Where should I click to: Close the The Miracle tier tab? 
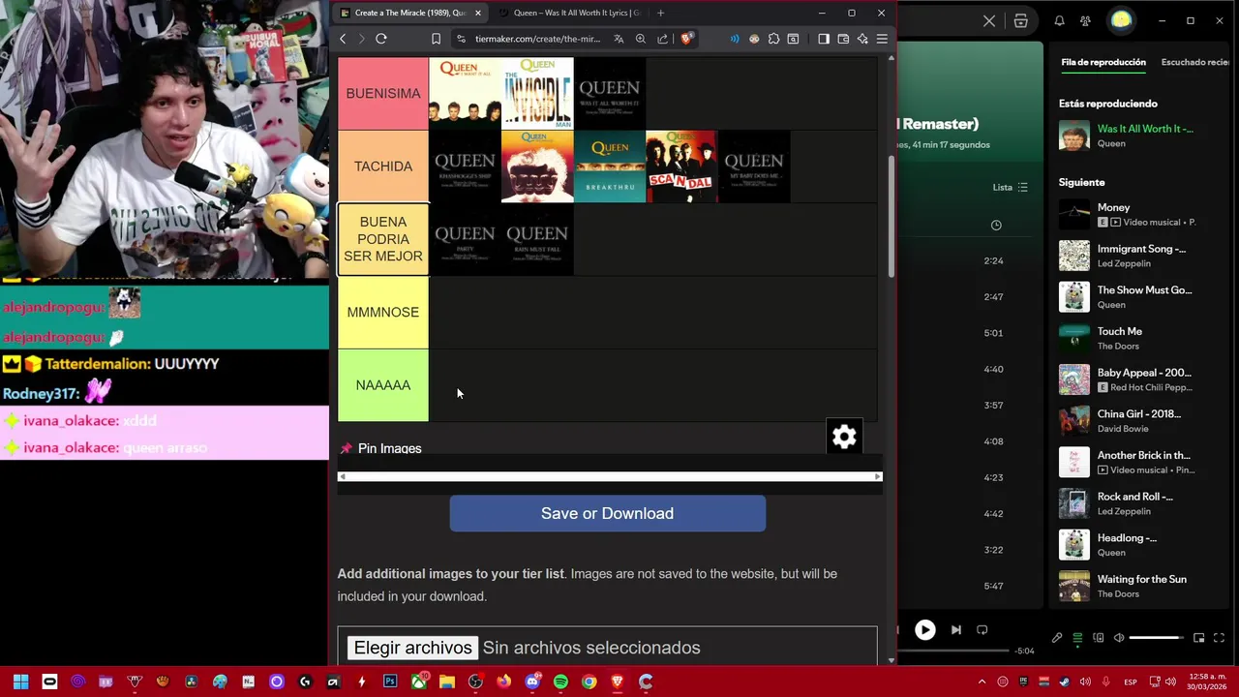[x=477, y=13]
